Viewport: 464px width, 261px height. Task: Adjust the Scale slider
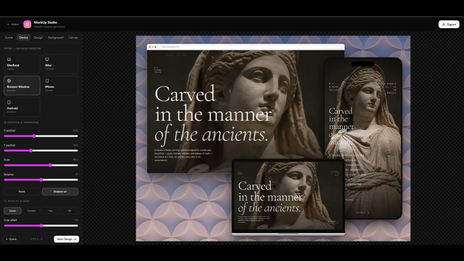tap(41, 165)
